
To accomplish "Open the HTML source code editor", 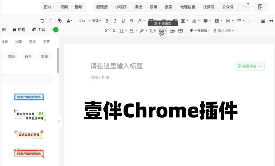I will (x=173, y=31).
